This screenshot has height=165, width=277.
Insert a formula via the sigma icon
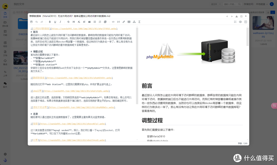tap(139, 22)
